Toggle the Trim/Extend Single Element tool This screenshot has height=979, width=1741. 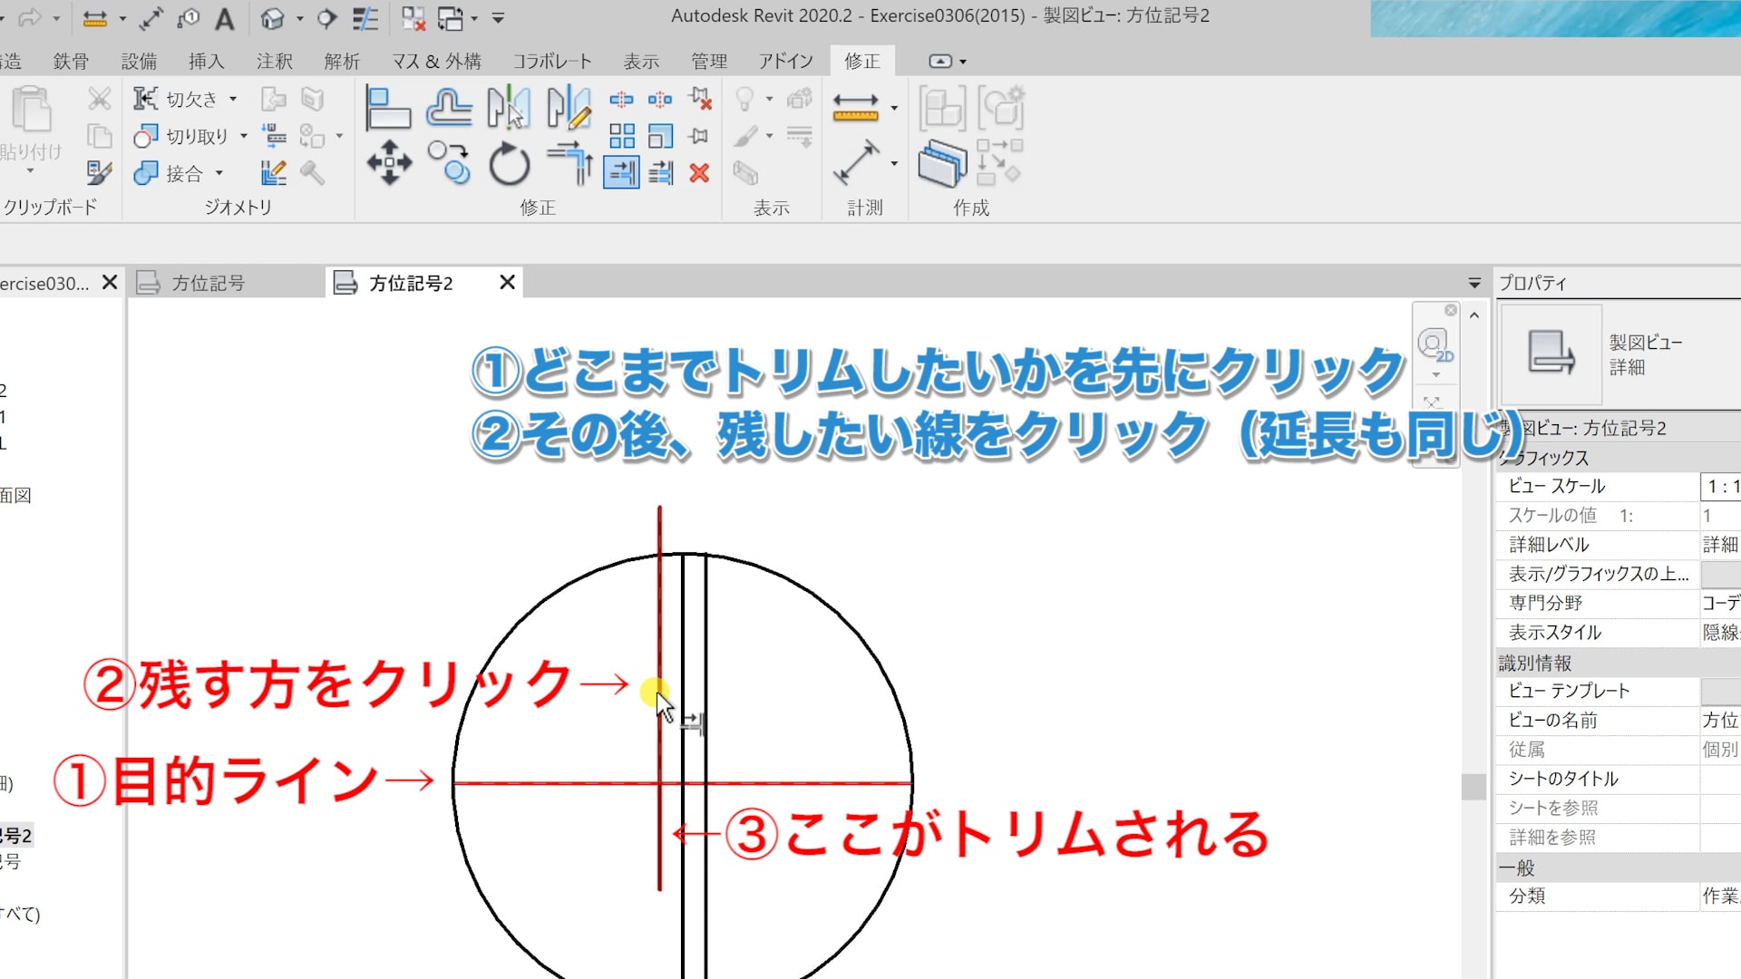pos(621,172)
